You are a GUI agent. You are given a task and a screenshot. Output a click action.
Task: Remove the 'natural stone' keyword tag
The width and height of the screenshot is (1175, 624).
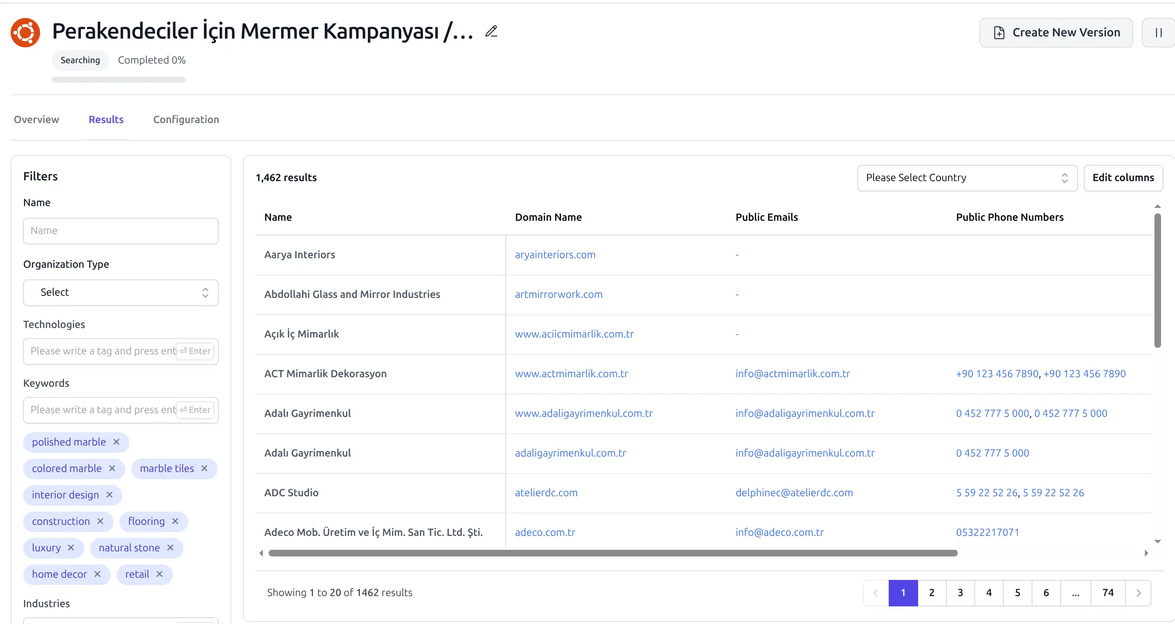pos(170,548)
